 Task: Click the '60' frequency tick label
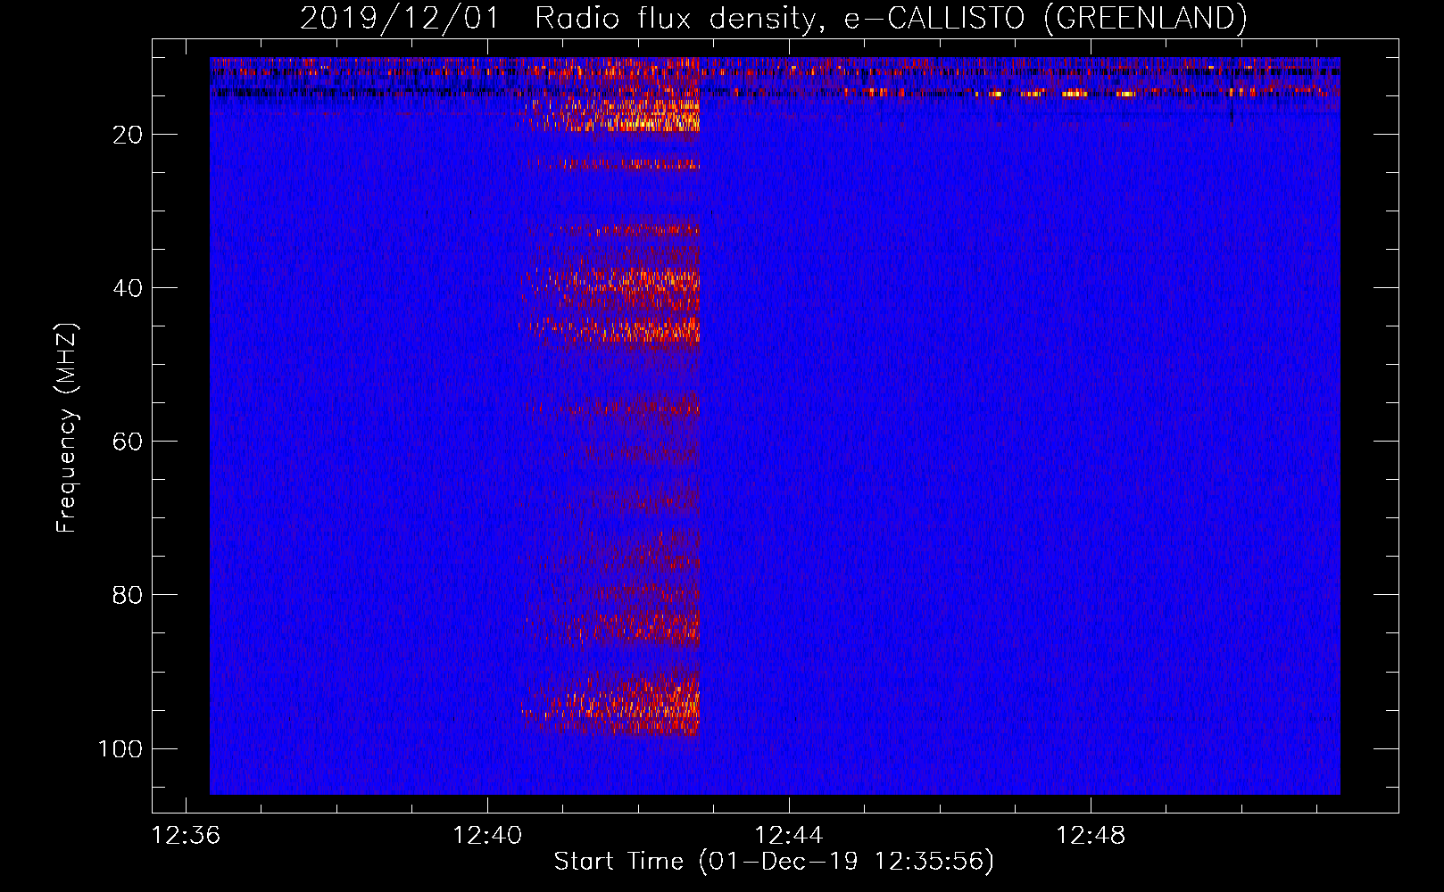click(x=128, y=442)
